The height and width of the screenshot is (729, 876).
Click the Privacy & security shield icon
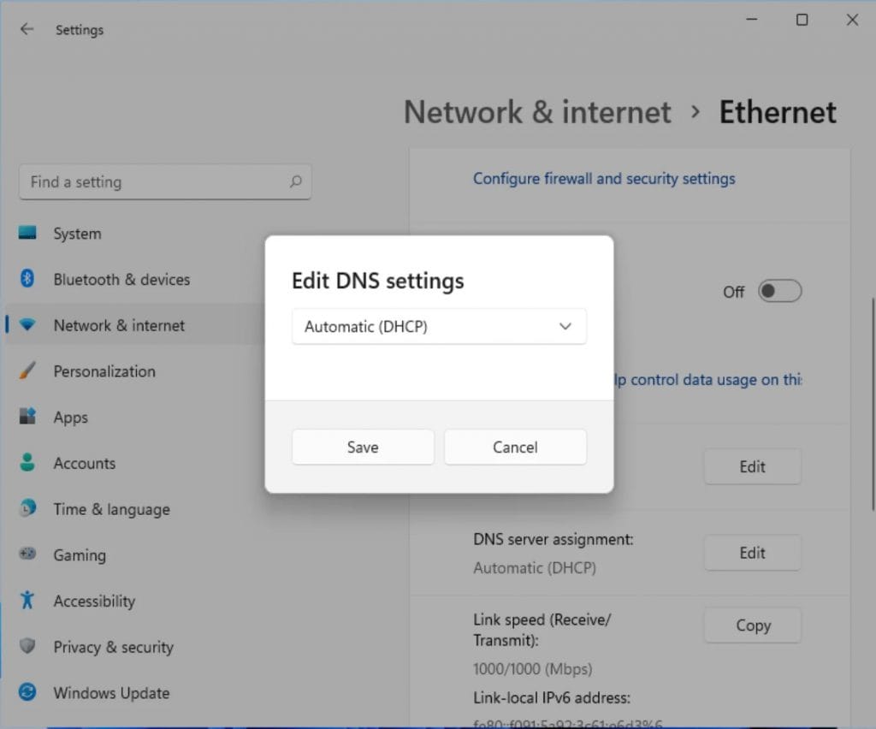(x=27, y=647)
